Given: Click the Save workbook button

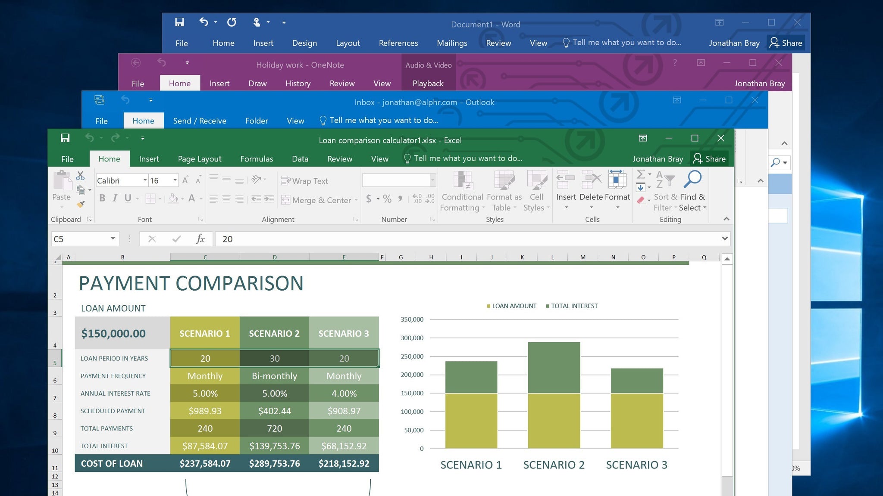Looking at the screenshot, I should click(x=66, y=138).
